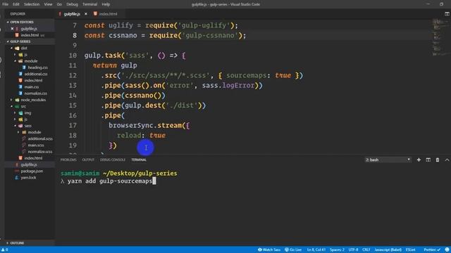Open the Selection menu
The image size is (451, 253).
[x=31, y=4]
